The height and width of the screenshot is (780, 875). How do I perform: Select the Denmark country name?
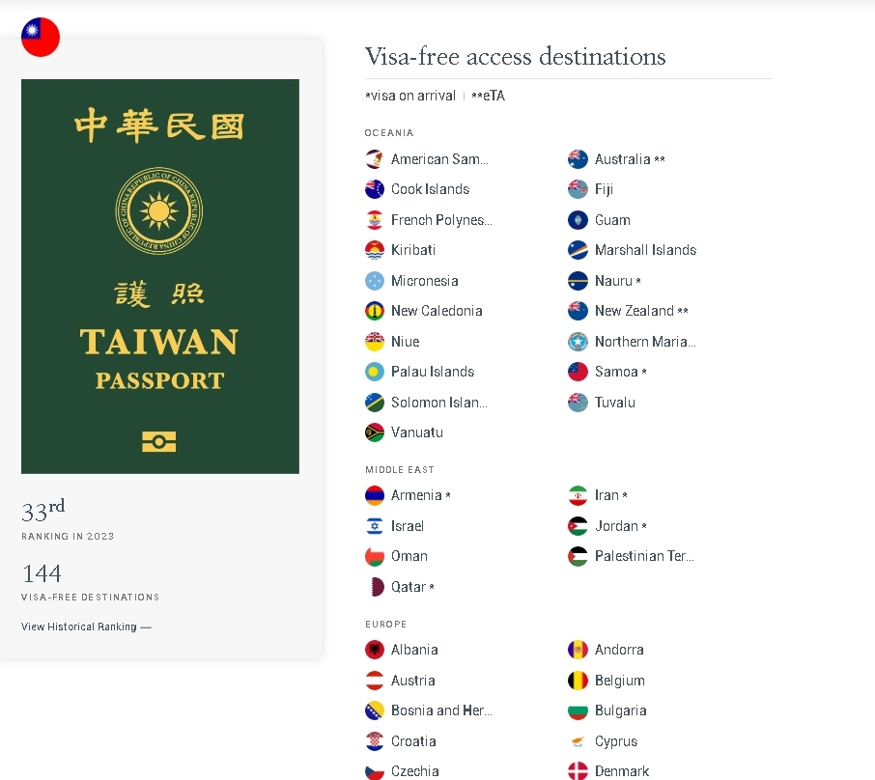point(621,771)
